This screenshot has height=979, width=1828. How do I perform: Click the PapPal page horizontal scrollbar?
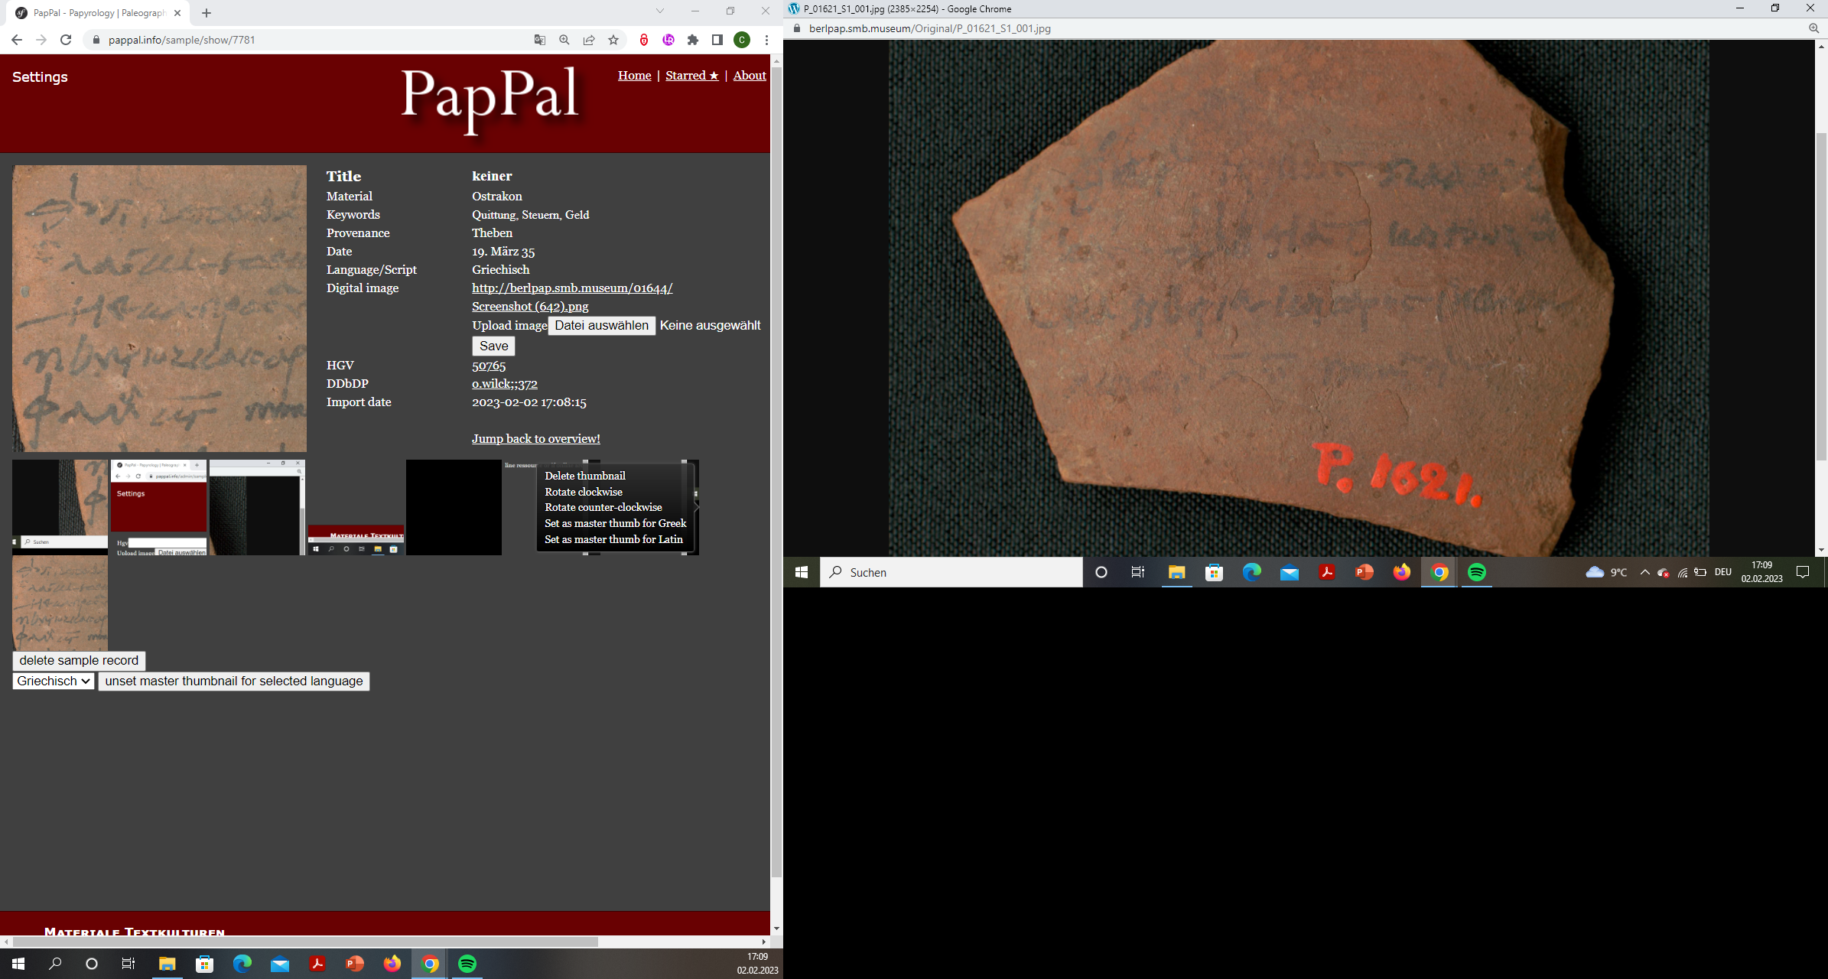pyautogui.click(x=306, y=942)
